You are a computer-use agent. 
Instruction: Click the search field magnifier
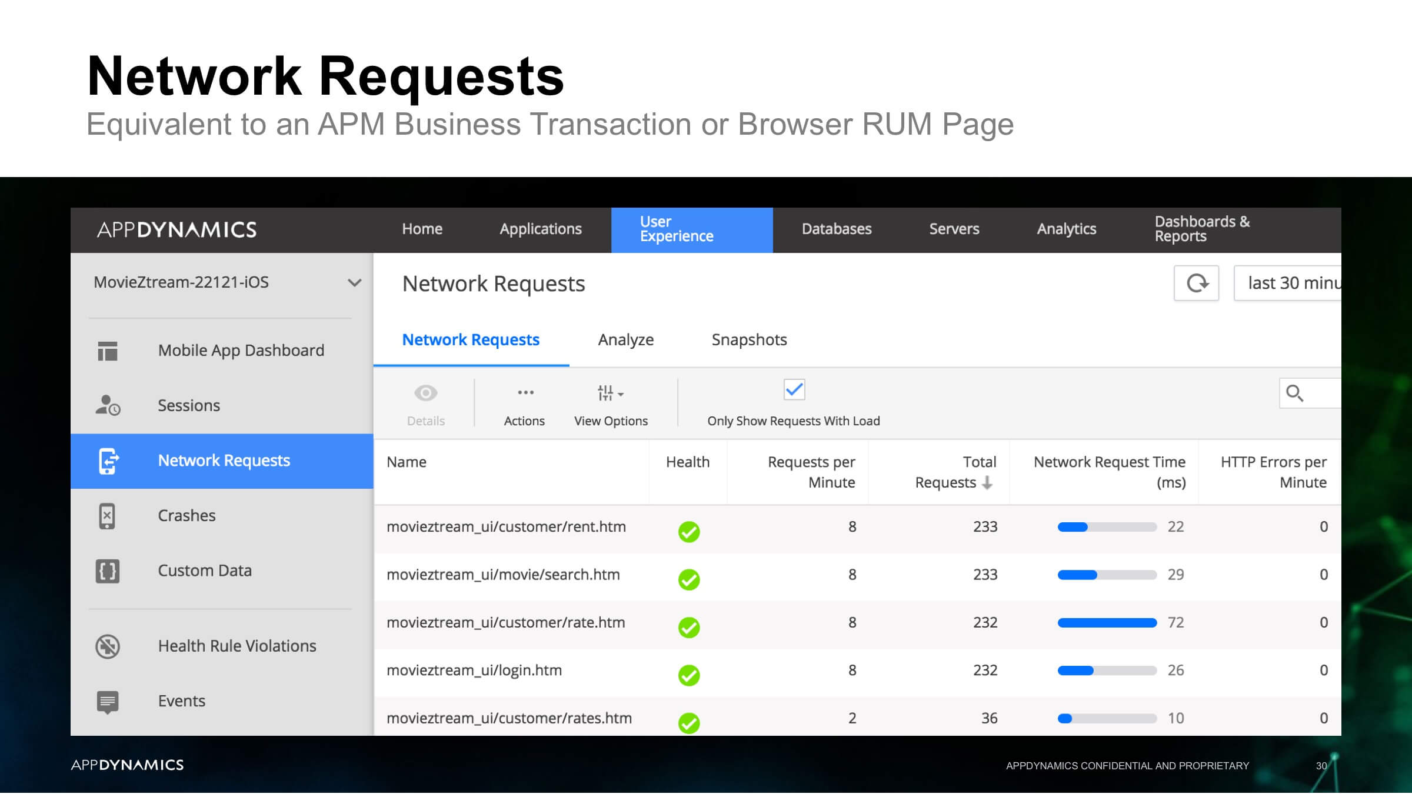coord(1294,393)
